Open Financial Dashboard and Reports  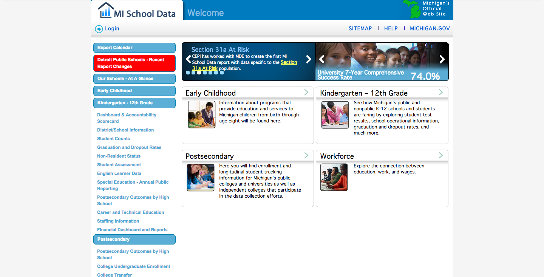click(x=132, y=230)
